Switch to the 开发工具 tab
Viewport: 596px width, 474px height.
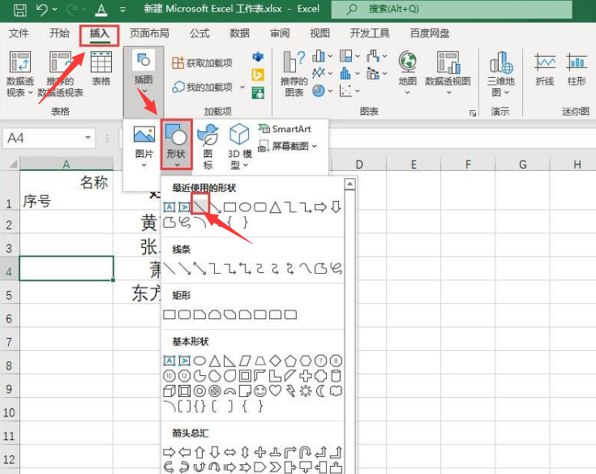coord(370,33)
